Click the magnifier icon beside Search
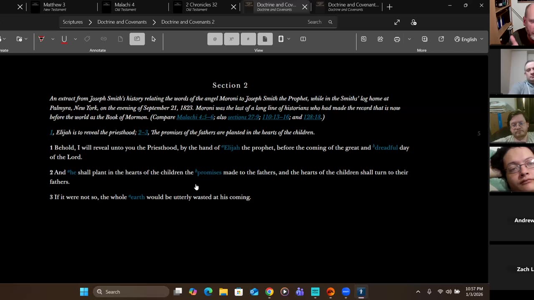 pos(330,22)
